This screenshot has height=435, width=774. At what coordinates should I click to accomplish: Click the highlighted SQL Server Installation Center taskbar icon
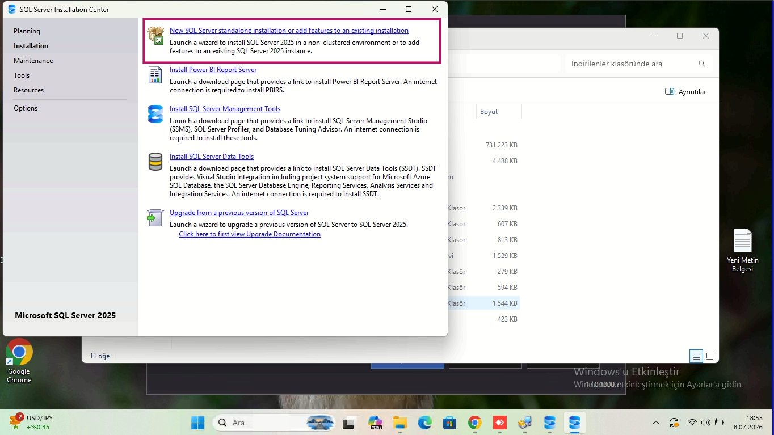pos(575,423)
